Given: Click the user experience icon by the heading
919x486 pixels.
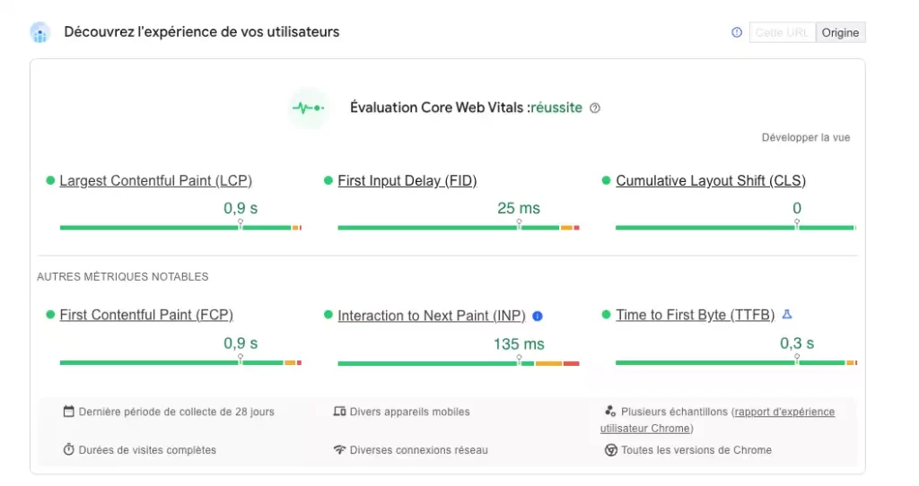Looking at the screenshot, I should 39,32.
